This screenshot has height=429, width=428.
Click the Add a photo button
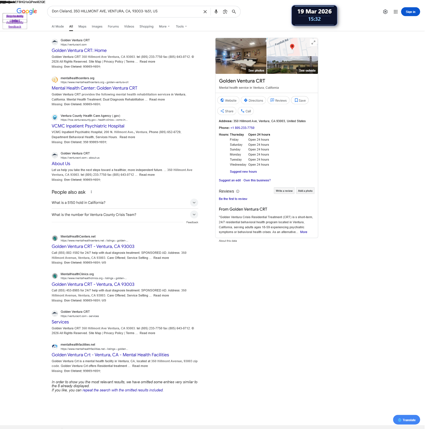pyautogui.click(x=305, y=191)
